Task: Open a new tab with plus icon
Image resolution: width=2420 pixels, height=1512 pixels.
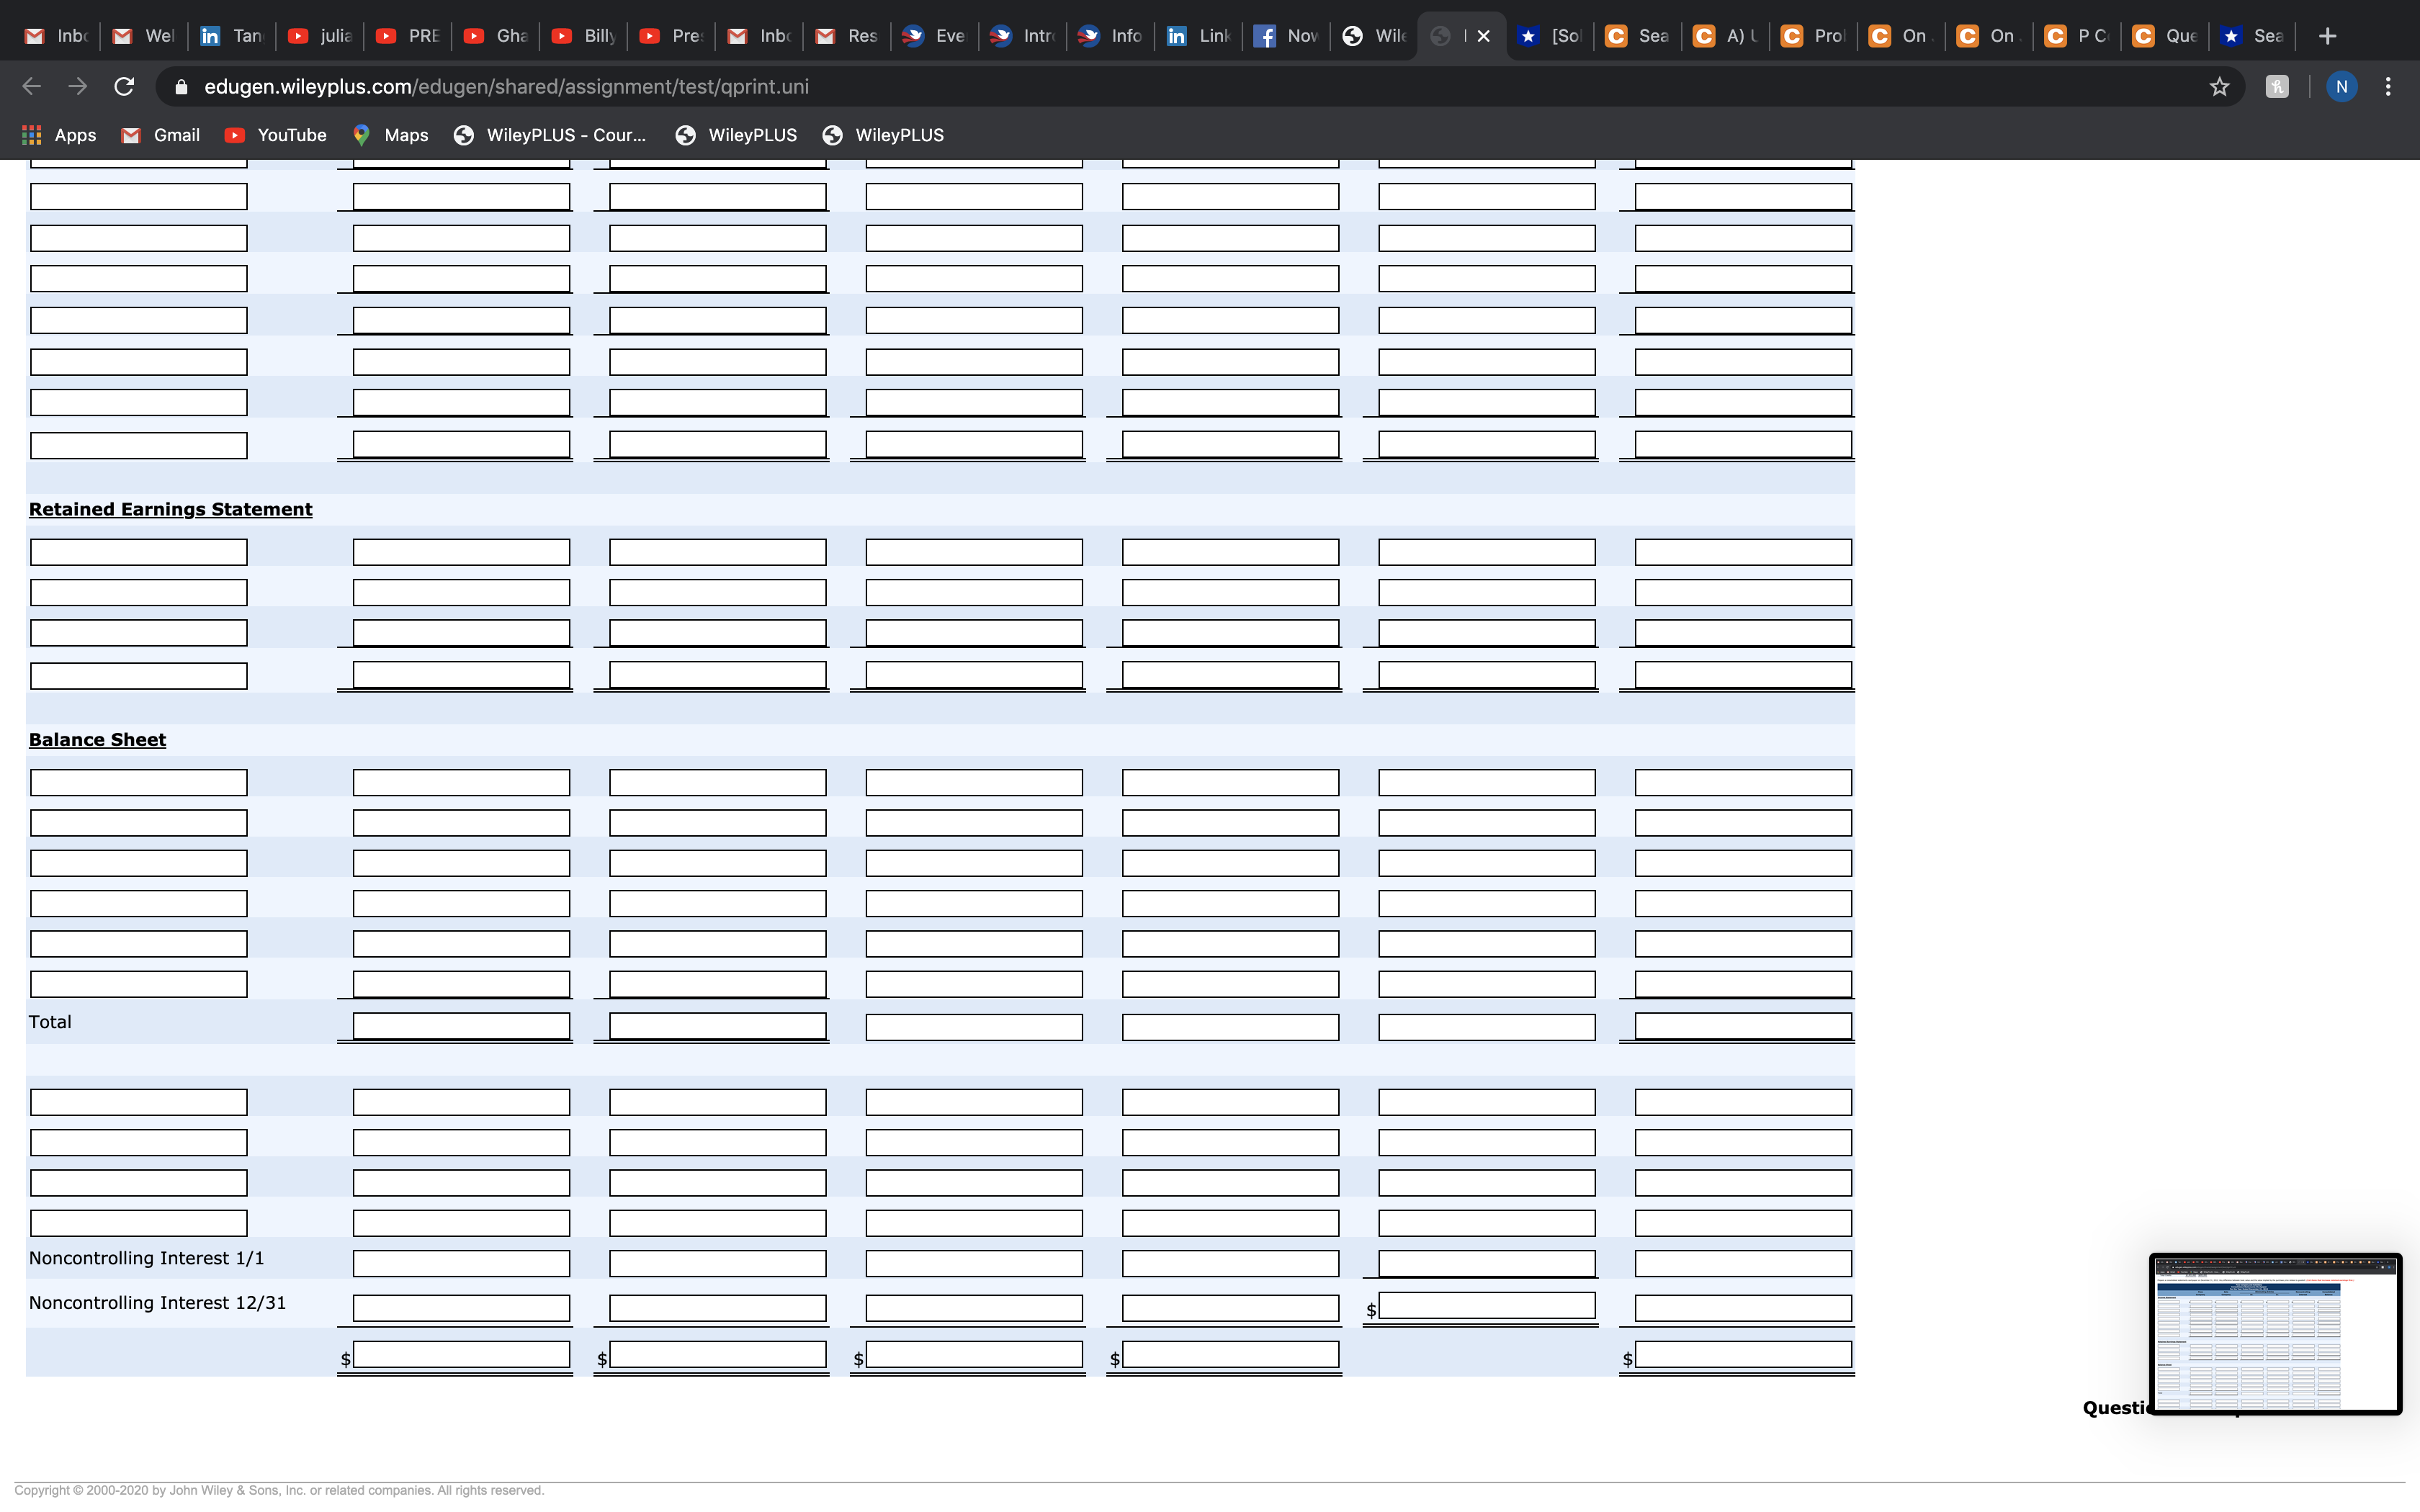Action: (x=2327, y=36)
